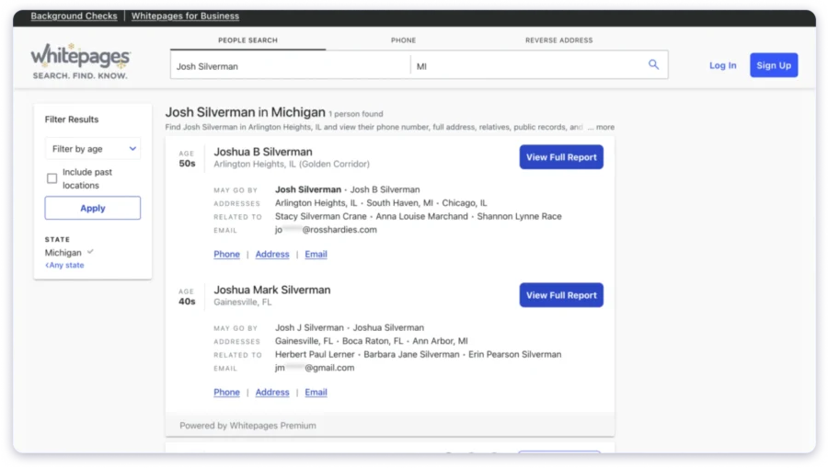
Task: Click Apply filter button
Action: click(x=93, y=208)
